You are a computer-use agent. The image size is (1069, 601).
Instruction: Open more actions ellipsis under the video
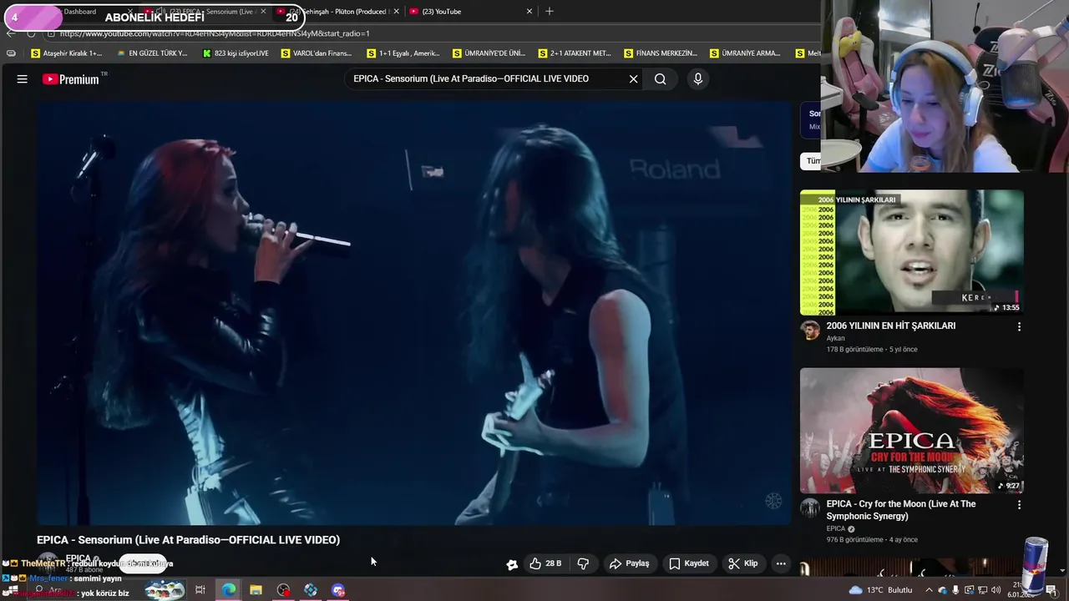pyautogui.click(x=781, y=563)
